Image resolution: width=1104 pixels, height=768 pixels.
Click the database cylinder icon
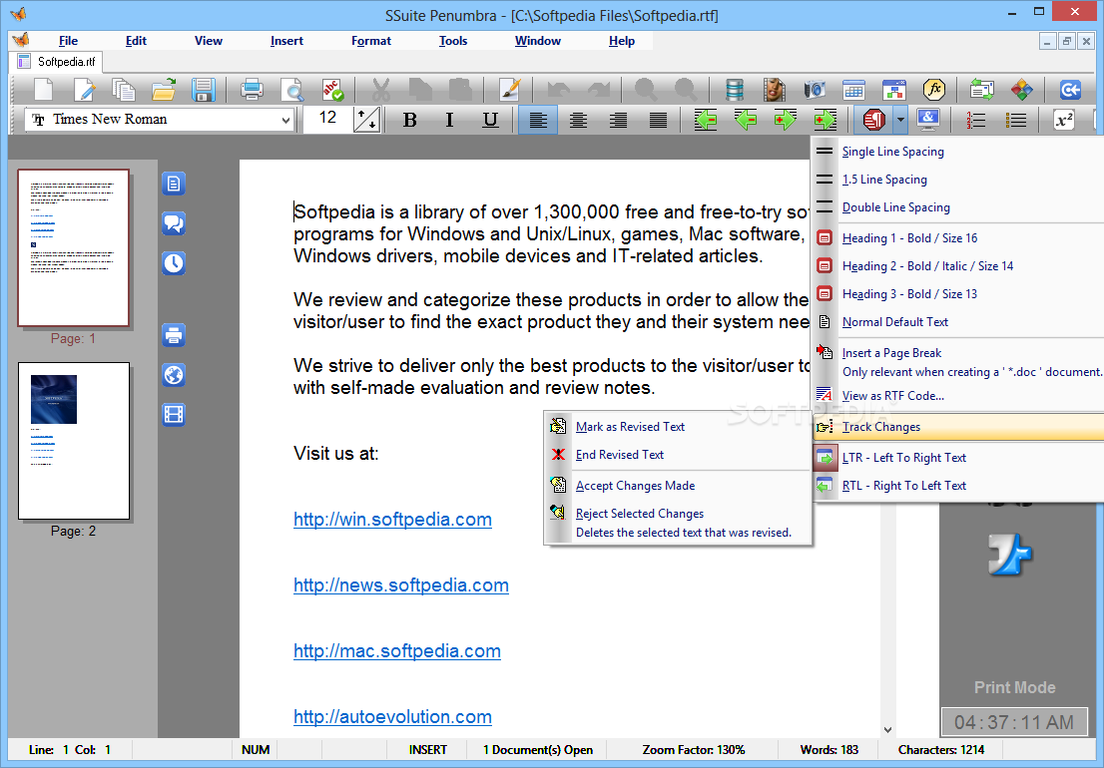coord(735,90)
